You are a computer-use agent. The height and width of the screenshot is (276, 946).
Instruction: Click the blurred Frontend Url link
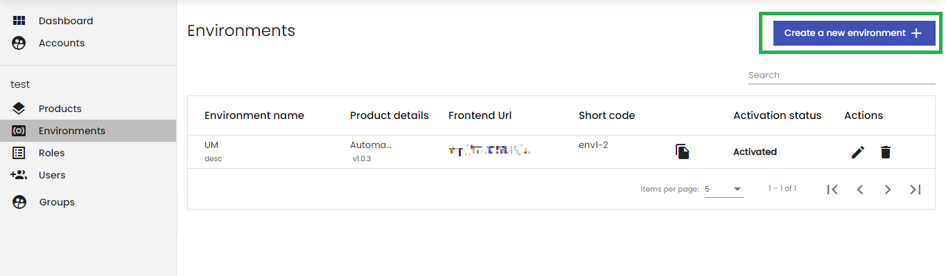[x=489, y=149]
